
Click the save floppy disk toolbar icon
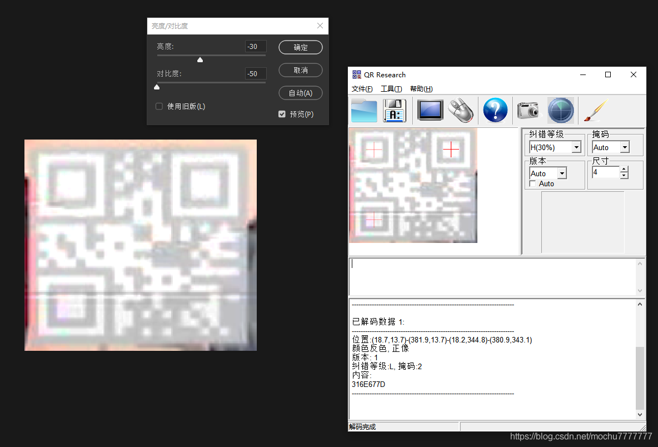pyautogui.click(x=395, y=111)
